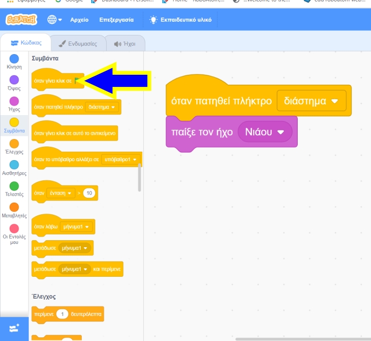Screen dimensions: 371x341
Task: Expand the Νιάου sound dropdown
Action: tap(281, 132)
